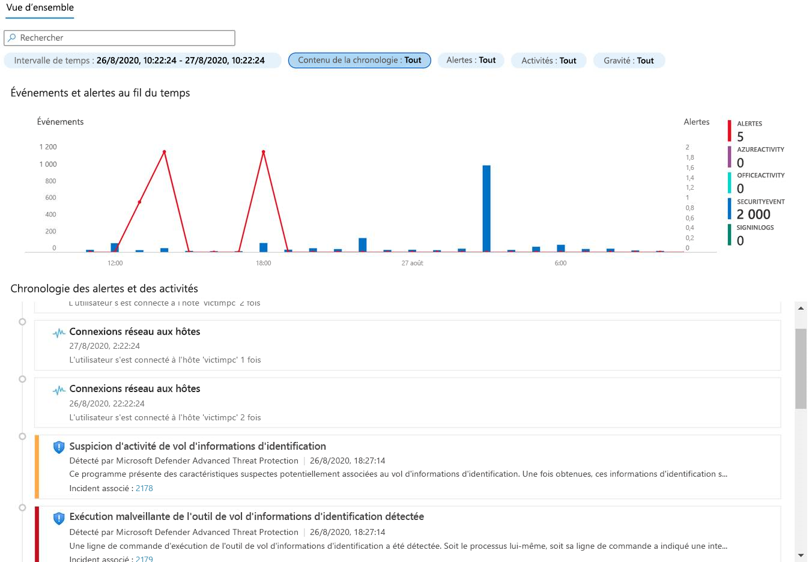Click OFFICEACTIVITY legend label
This screenshot has width=812, height=562.
click(x=760, y=175)
